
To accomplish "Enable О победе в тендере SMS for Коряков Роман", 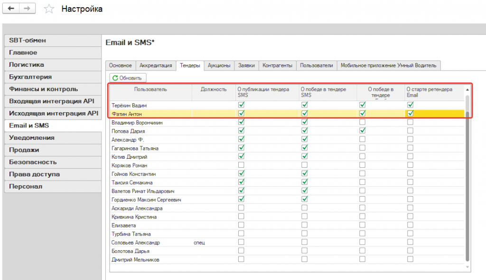I will tap(304, 165).
